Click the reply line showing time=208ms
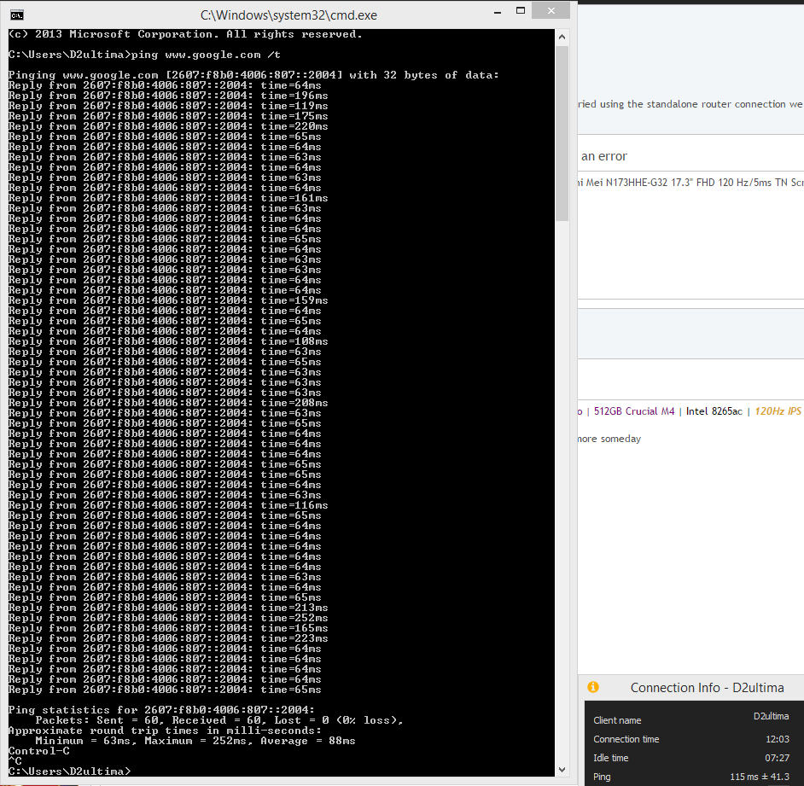This screenshot has height=786, width=804. 168,403
